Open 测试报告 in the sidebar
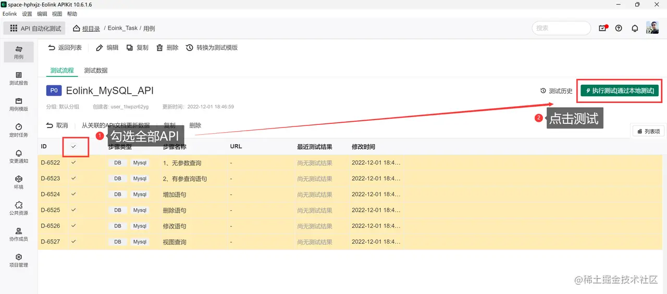Viewport: 667px width, 294px height. [19, 78]
